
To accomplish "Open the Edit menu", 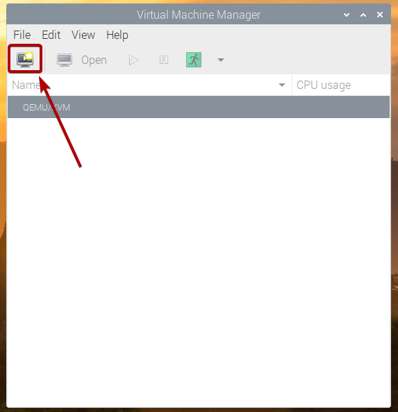I will [51, 35].
